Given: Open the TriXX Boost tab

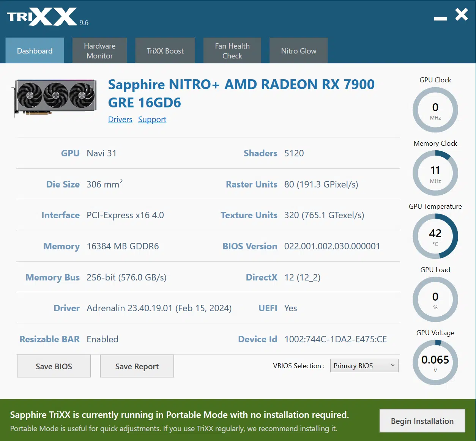Looking at the screenshot, I should coord(165,50).
